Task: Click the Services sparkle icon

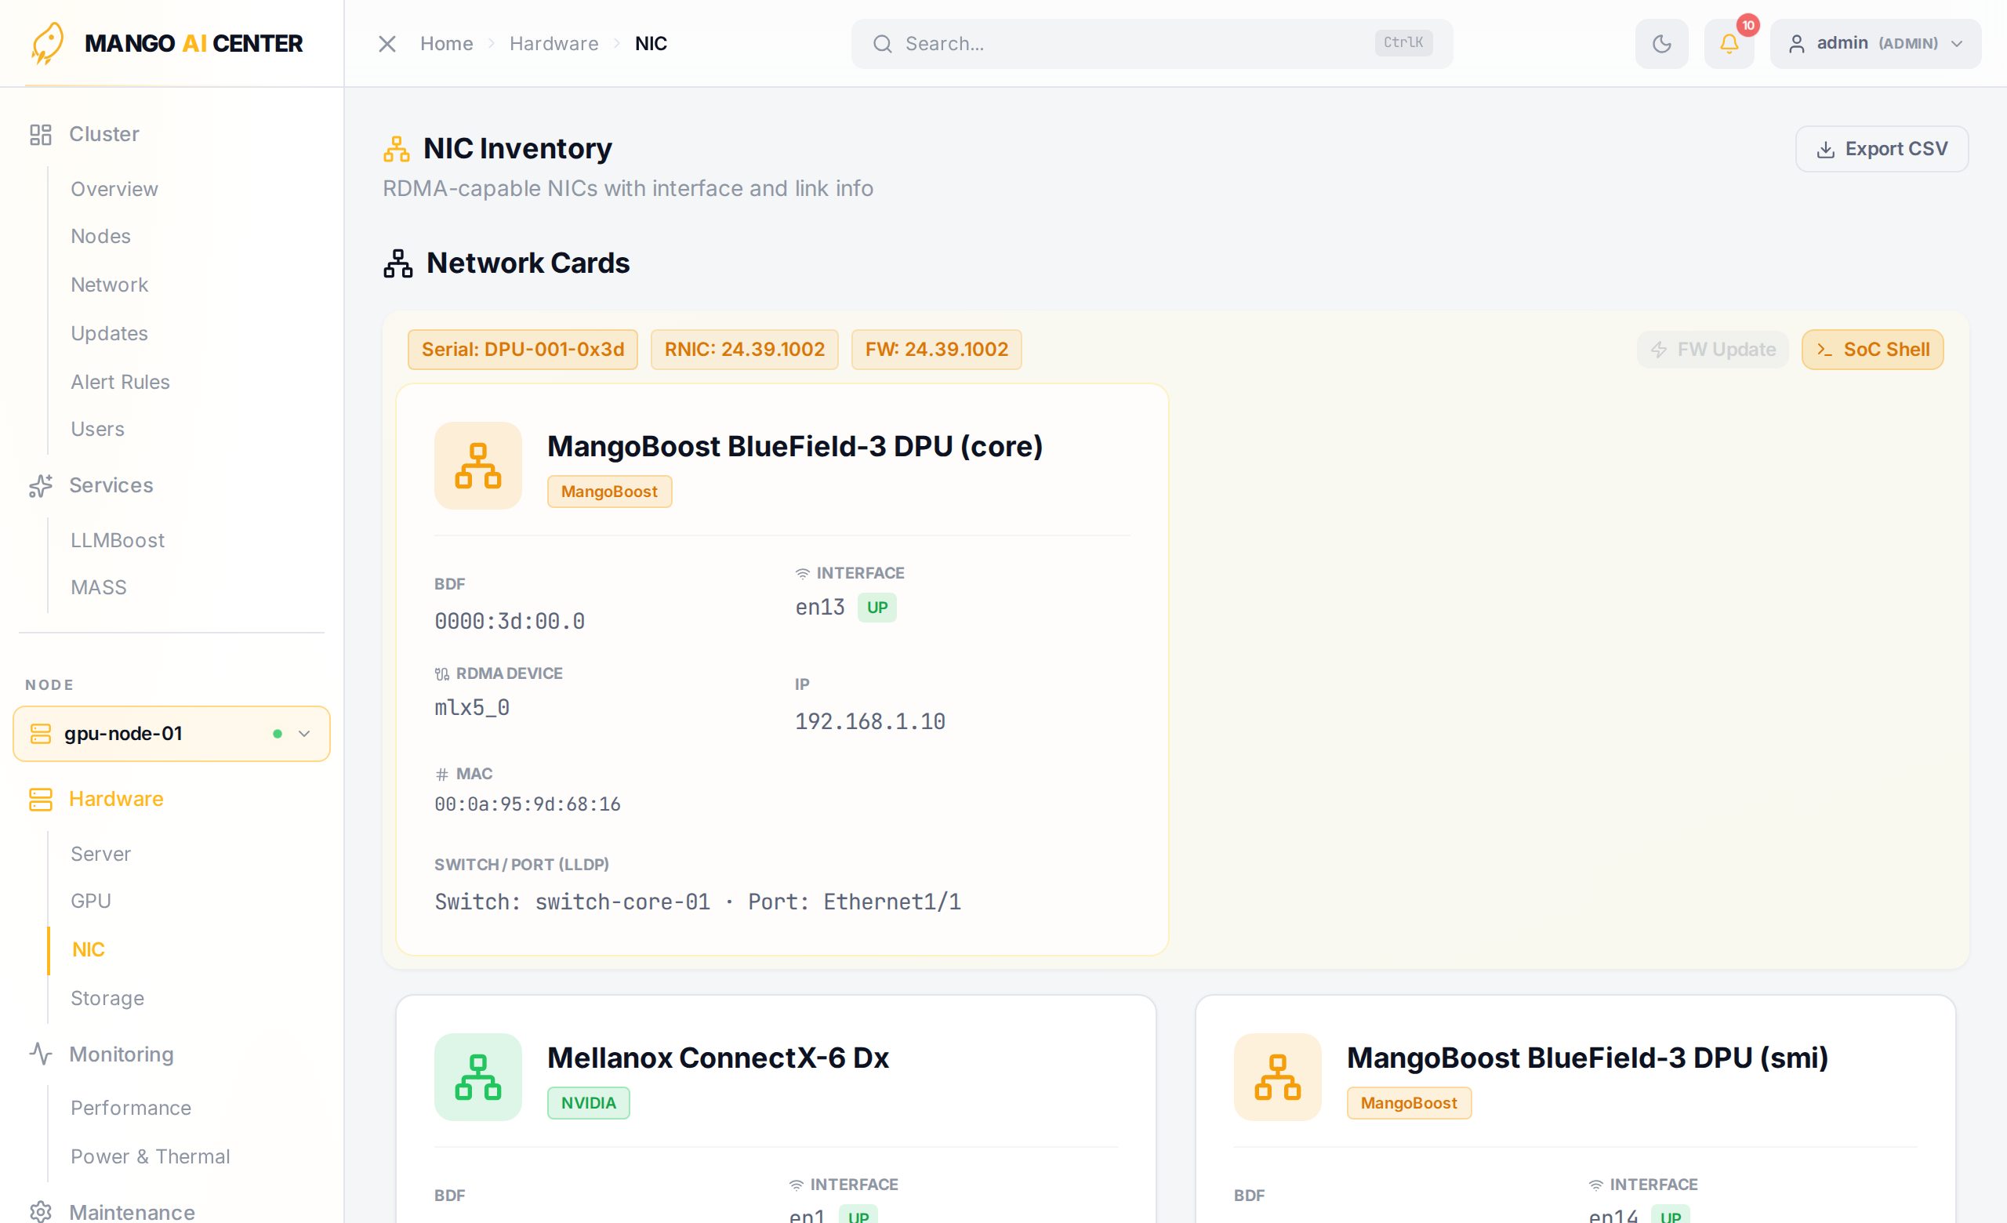Action: tap(41, 485)
